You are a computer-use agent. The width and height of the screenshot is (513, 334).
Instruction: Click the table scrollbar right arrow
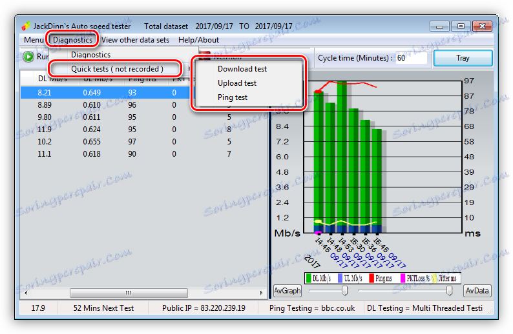click(261, 293)
